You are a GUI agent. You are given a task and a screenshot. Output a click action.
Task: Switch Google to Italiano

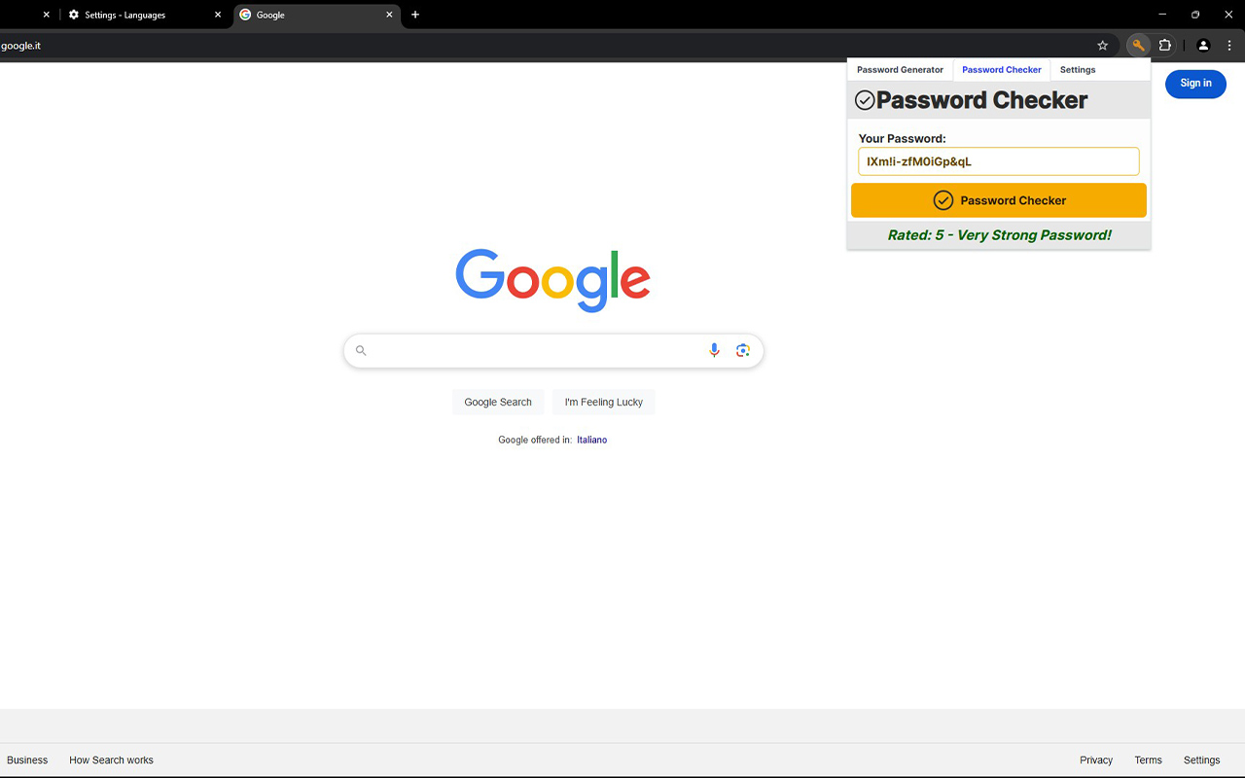[x=591, y=440]
